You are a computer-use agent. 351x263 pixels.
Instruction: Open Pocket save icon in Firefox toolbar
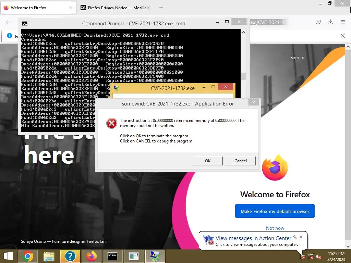[318, 22]
